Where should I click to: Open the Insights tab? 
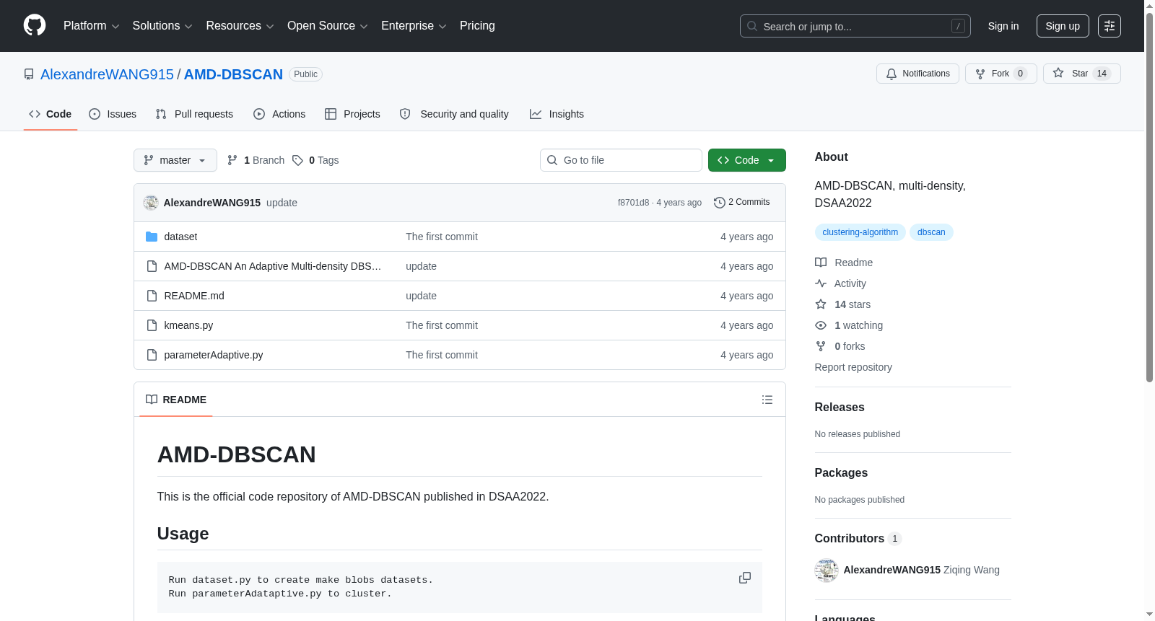point(557,114)
